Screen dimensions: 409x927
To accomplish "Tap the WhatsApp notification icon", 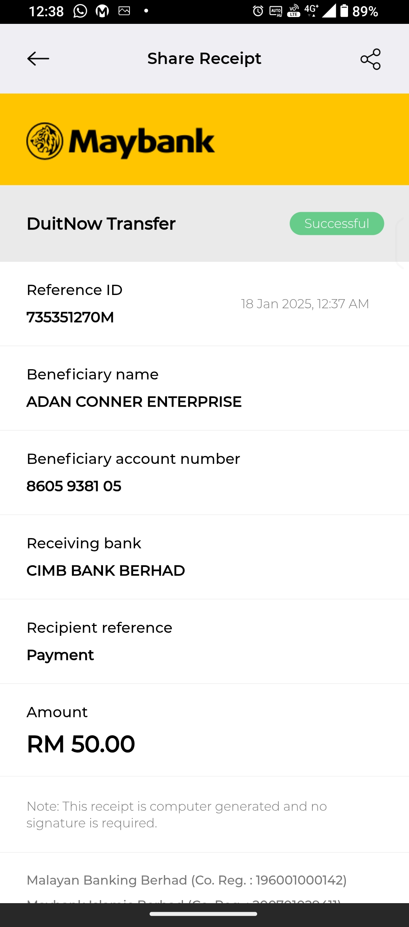I will coord(80,11).
